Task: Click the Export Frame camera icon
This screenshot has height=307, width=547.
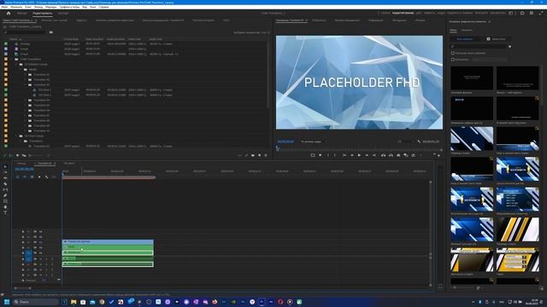Action: [x=398, y=155]
